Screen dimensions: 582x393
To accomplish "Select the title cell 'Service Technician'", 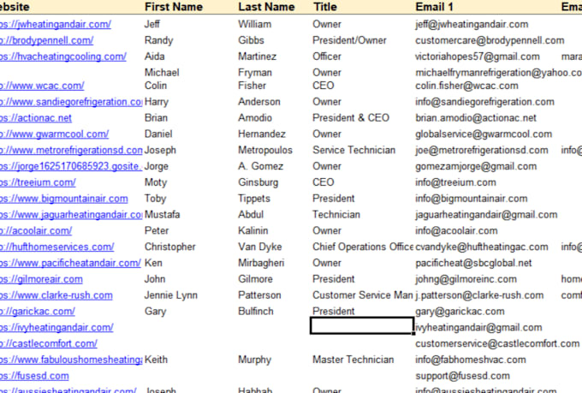I will [353, 151].
